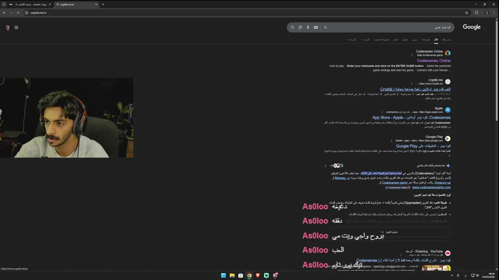This screenshot has width=499, height=280.
Task: Open Chrome menu three-dots icon
Action: click(495, 12)
